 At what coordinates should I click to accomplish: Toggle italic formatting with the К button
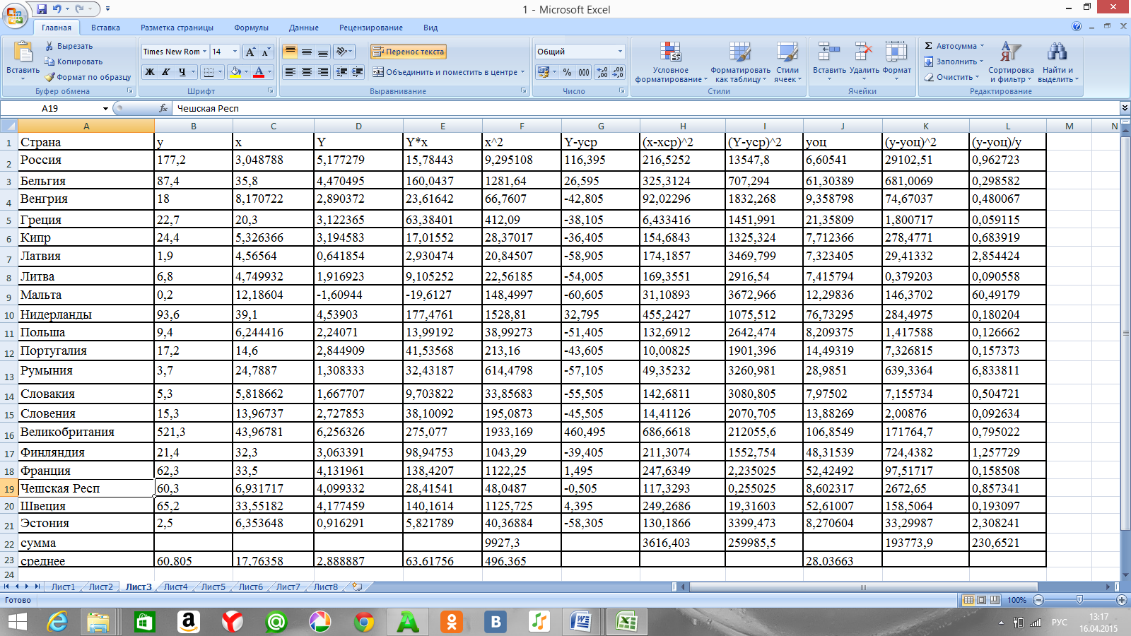point(166,72)
